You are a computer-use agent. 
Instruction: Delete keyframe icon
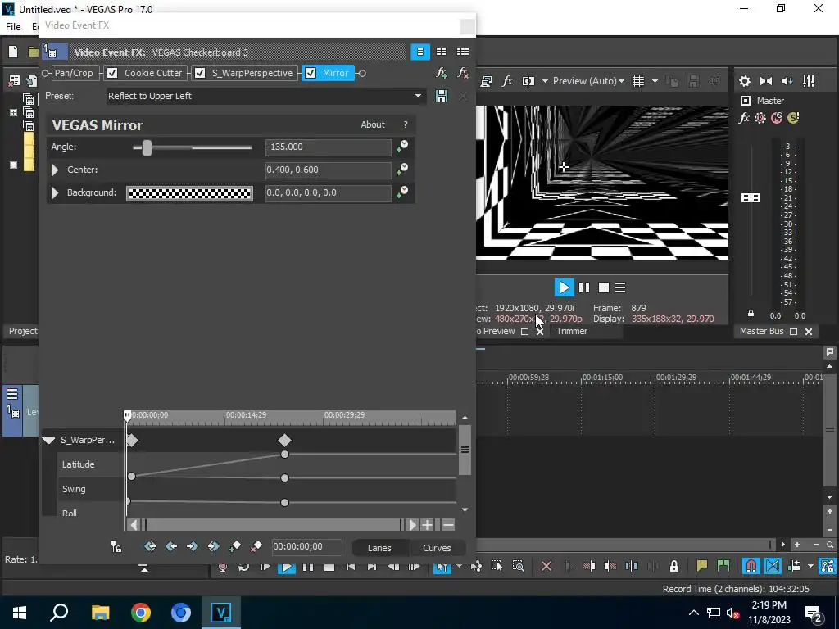[x=256, y=546]
